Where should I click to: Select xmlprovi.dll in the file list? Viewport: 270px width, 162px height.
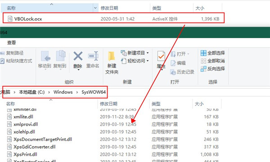pos(26,124)
